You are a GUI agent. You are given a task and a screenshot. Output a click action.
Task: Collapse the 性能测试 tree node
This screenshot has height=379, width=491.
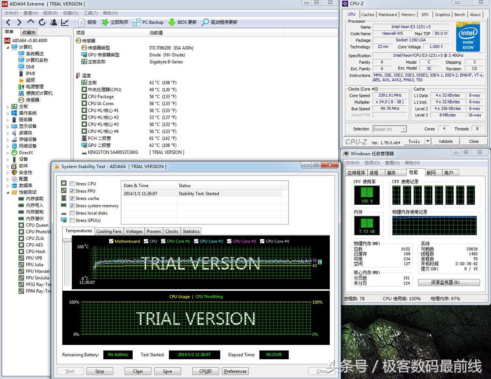coord(8,193)
